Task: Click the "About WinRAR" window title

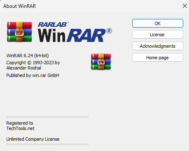Action: (19, 6)
